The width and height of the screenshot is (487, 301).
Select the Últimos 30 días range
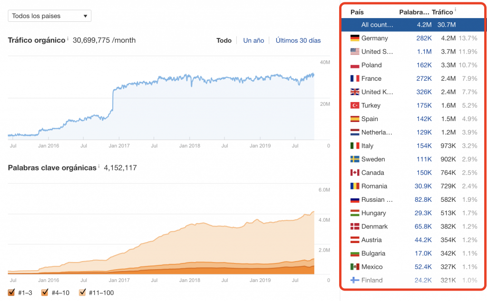[298, 40]
